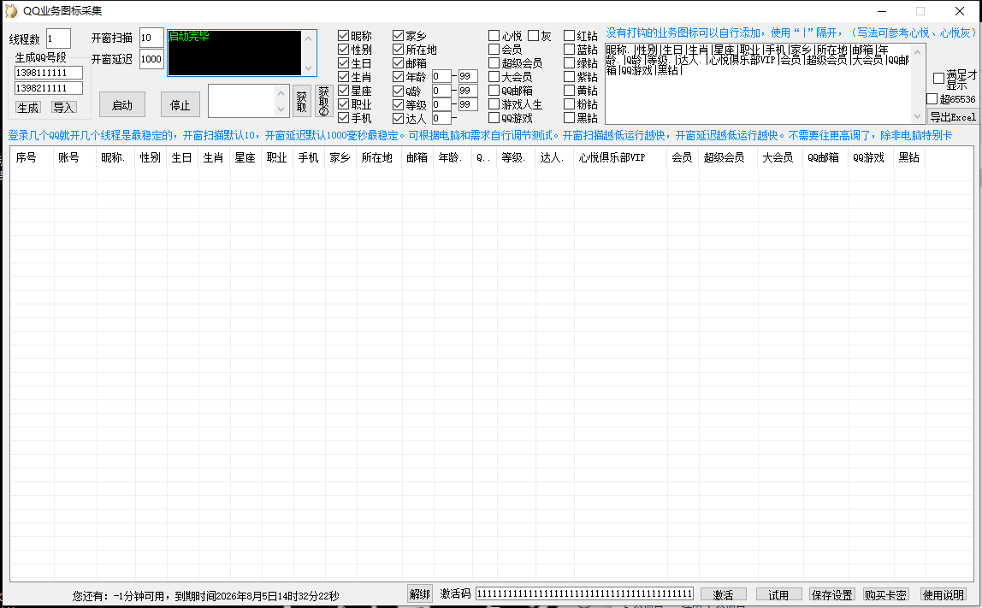
Task: Uncheck the 昵称 checkbox
Action: tap(343, 36)
